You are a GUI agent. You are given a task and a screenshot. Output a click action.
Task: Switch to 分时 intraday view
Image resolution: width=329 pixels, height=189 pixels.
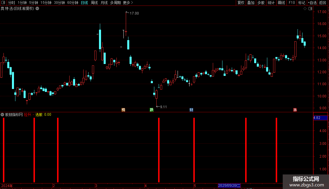[x=12, y=3]
